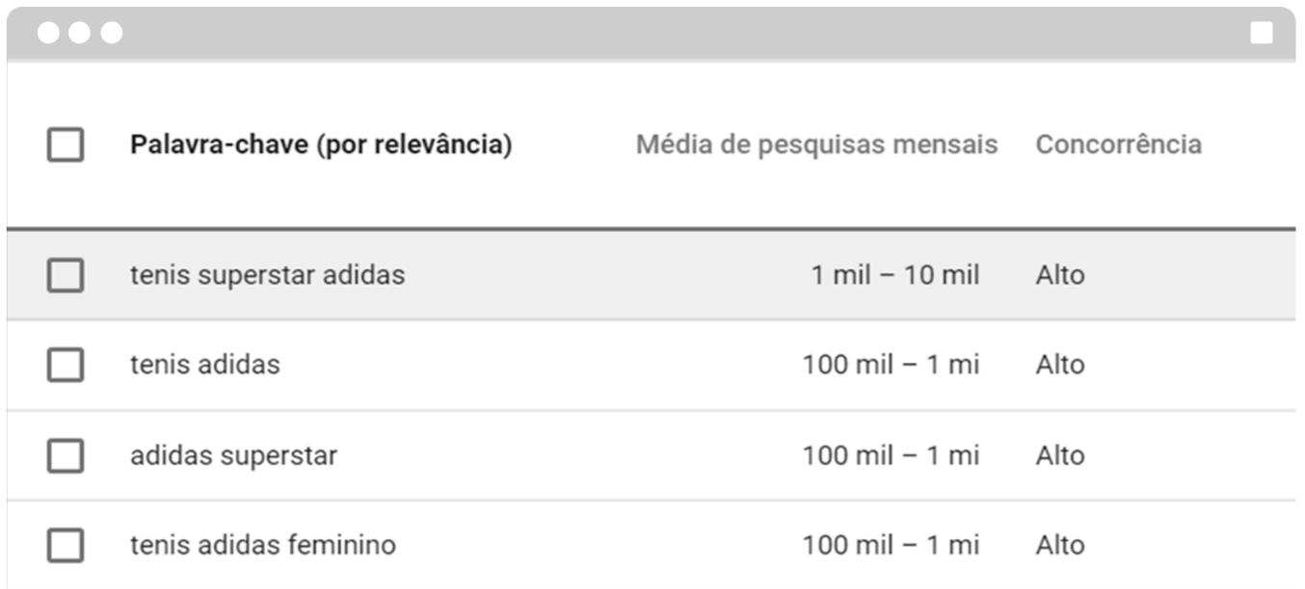Click 'Alto' competition for 'tenis superstar adidas'
Screen dimensions: 1305x589
tap(1059, 275)
